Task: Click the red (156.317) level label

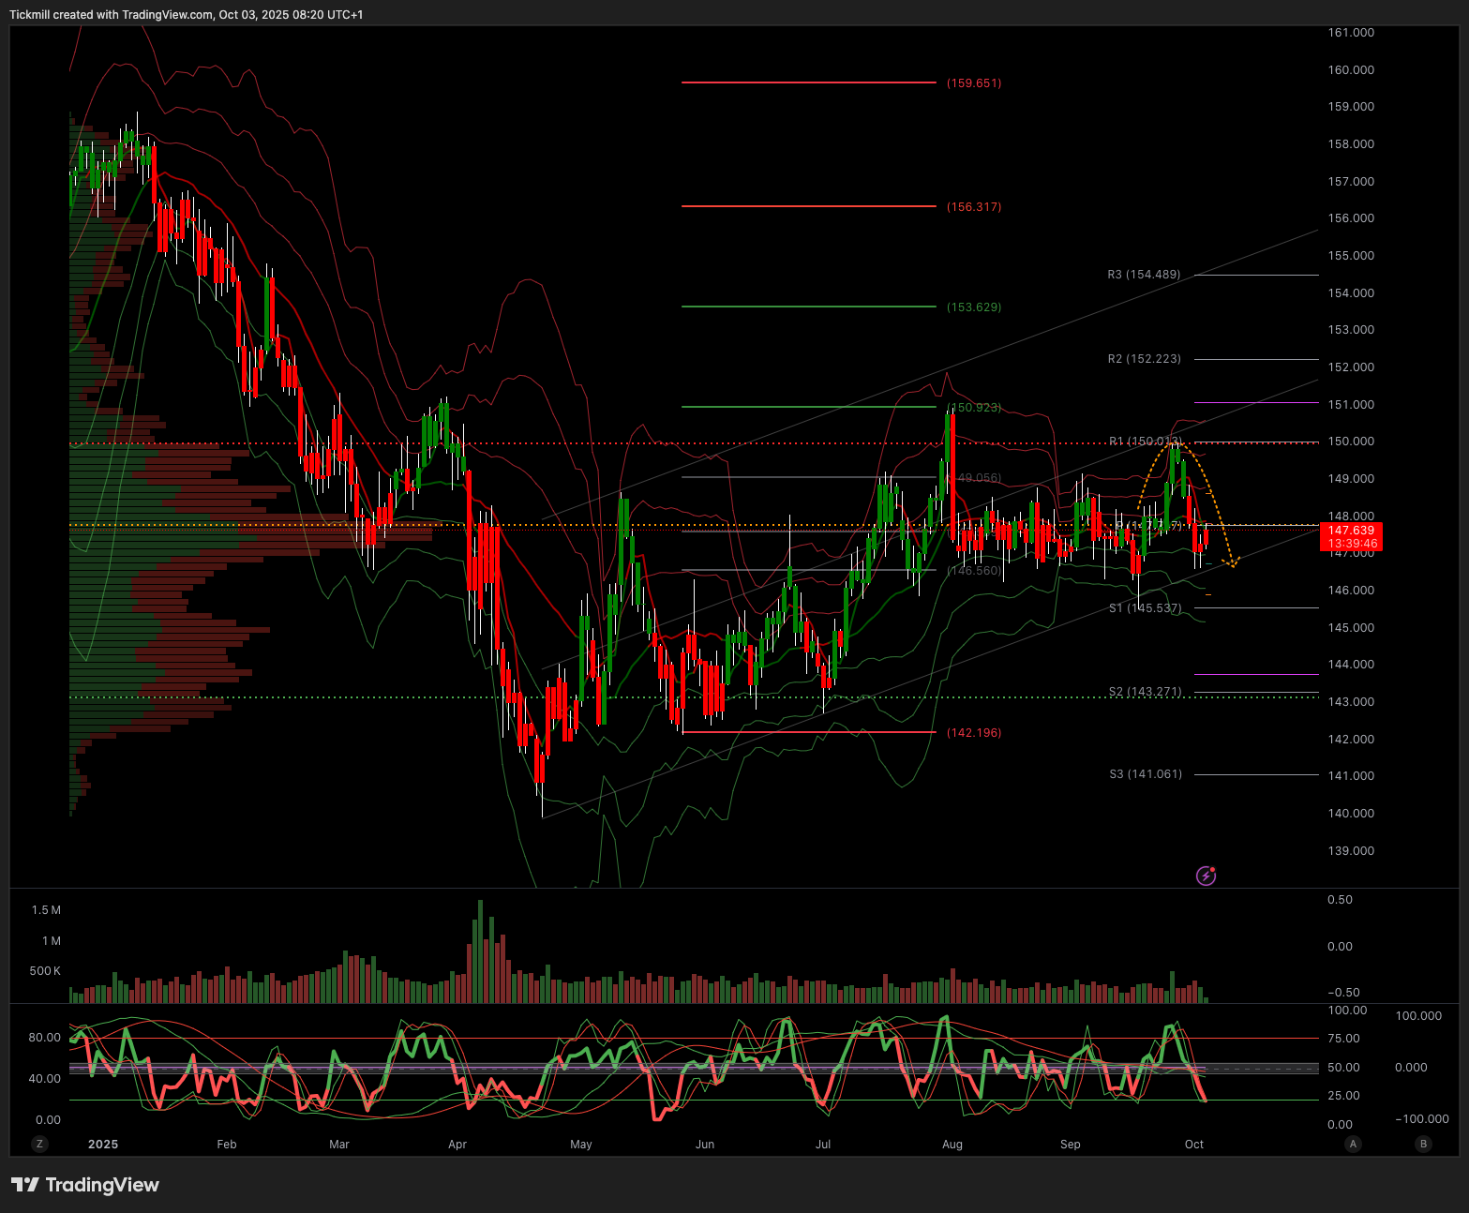Action: click(x=974, y=207)
